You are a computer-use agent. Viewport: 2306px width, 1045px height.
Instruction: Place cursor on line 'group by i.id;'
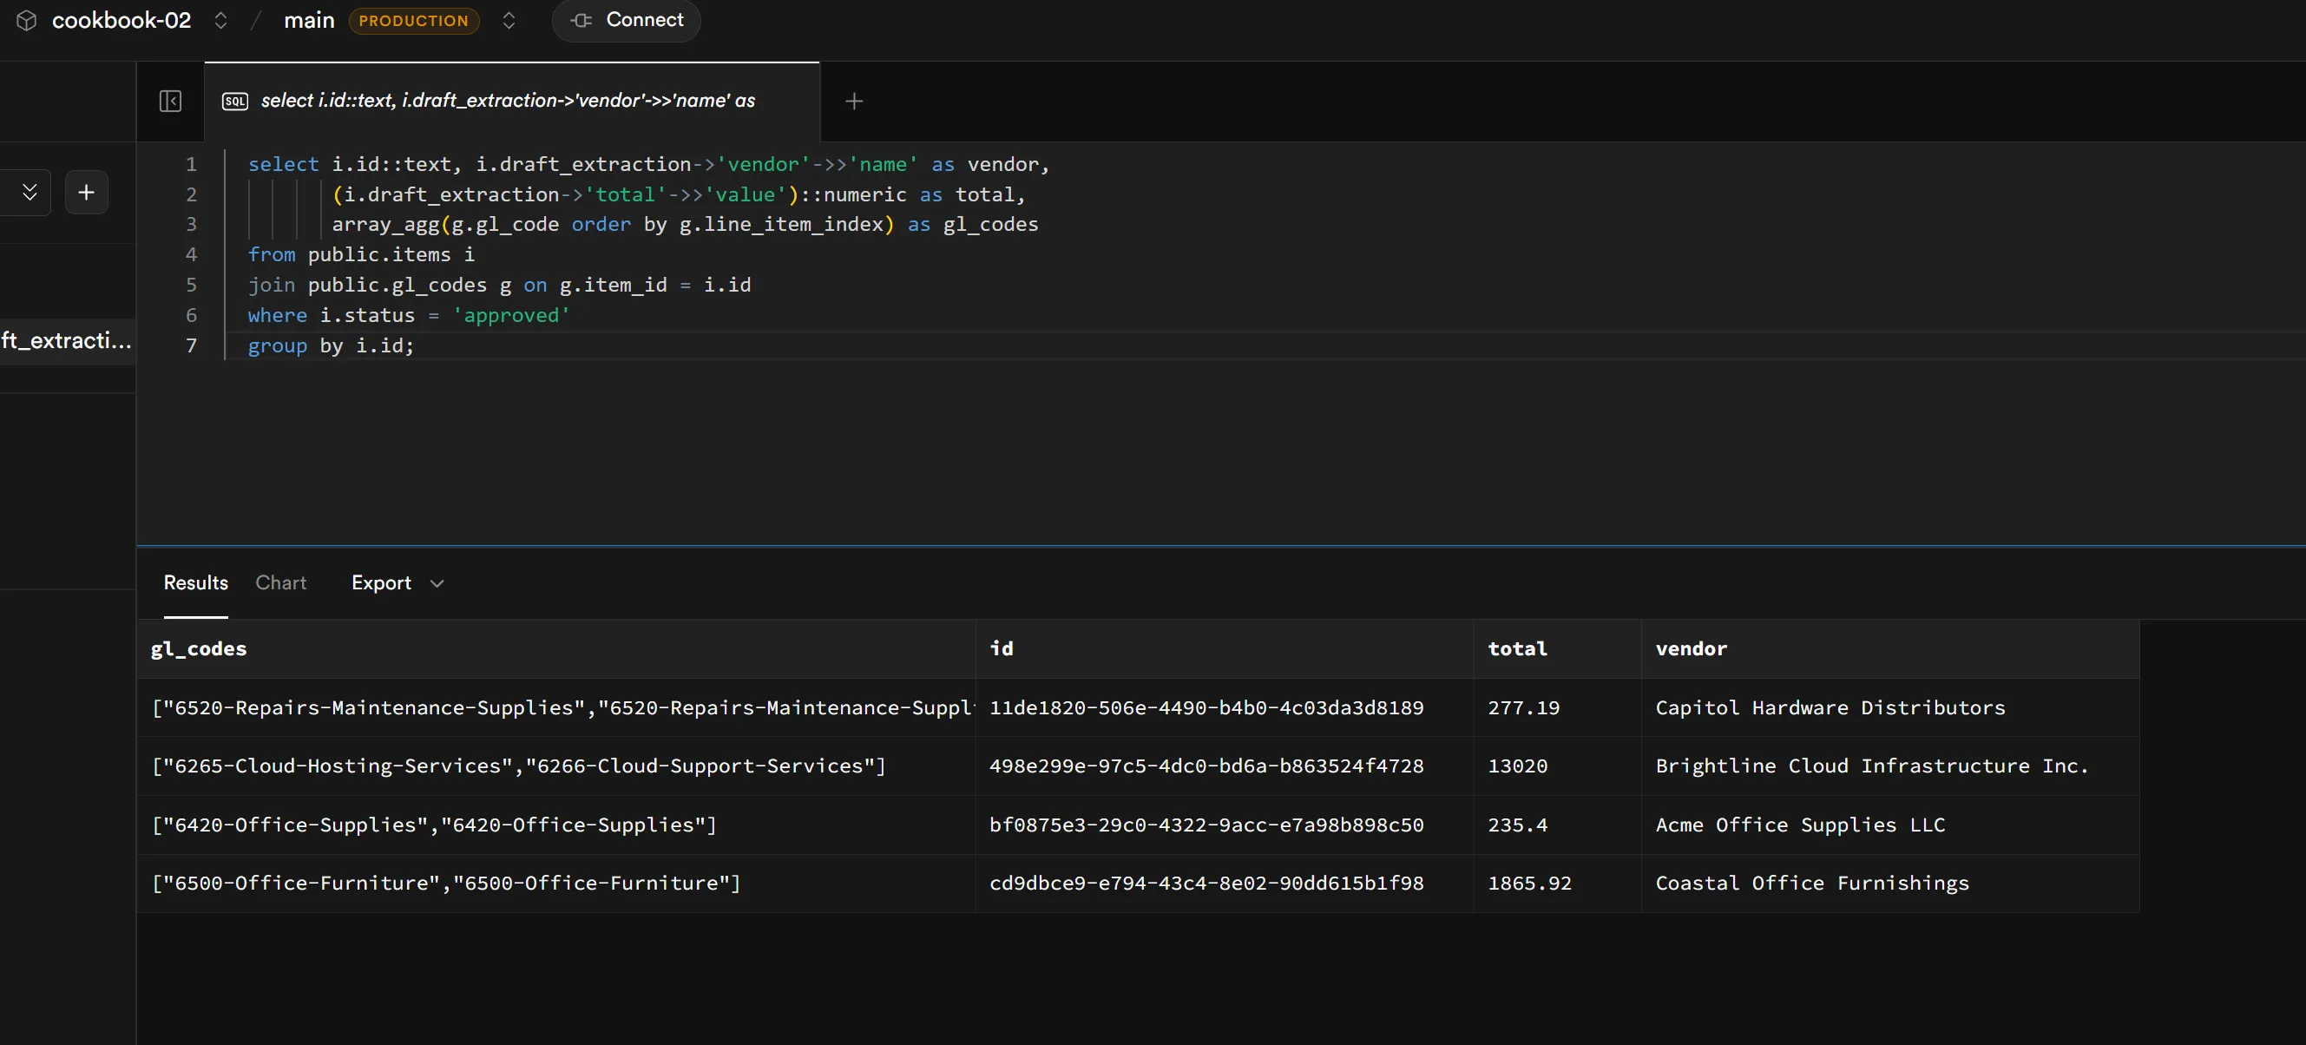click(x=332, y=345)
